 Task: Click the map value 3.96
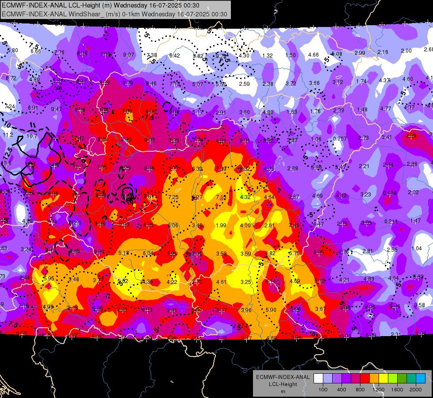tap(246, 310)
